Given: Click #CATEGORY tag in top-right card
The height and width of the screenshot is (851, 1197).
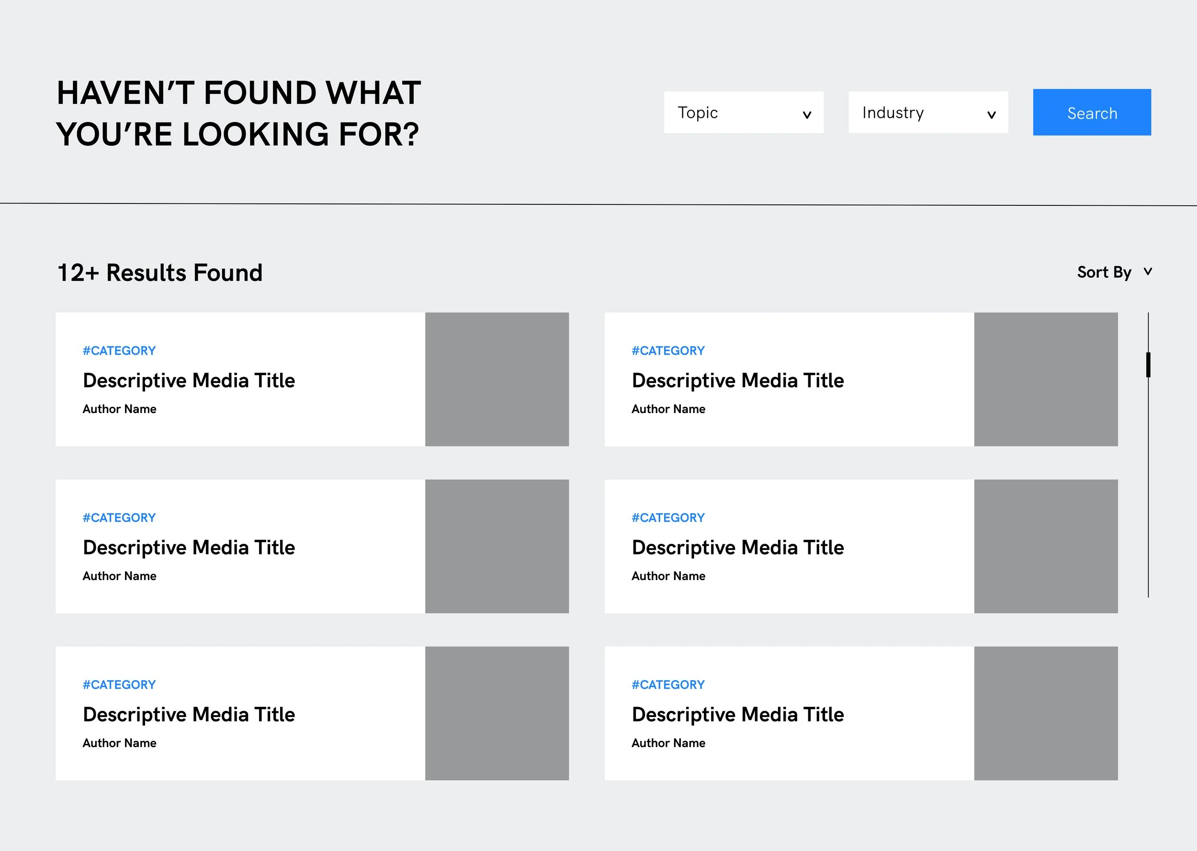Looking at the screenshot, I should (x=667, y=350).
